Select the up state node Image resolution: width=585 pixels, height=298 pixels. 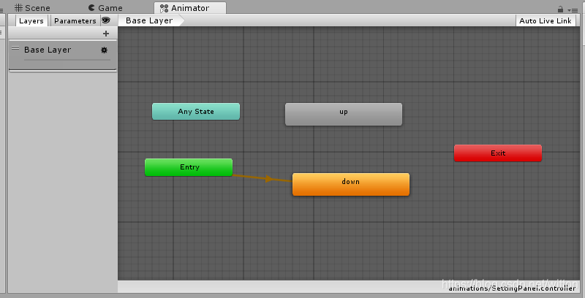point(344,115)
